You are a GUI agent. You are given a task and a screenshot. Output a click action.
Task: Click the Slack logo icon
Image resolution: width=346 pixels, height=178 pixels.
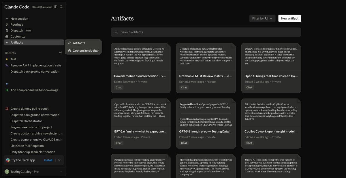tap(8, 160)
